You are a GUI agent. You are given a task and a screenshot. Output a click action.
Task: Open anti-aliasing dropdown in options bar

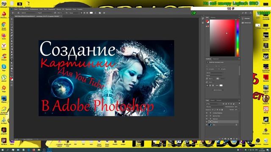pos(74,13)
